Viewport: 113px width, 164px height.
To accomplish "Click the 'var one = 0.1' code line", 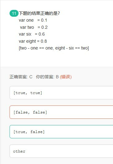I will (33, 20).
